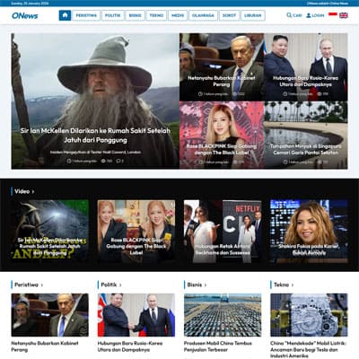Viewport: 359px width, 359px height.
Task: Click the clock icon on the Rusia-Korea Utara tile
Action: 285,94
